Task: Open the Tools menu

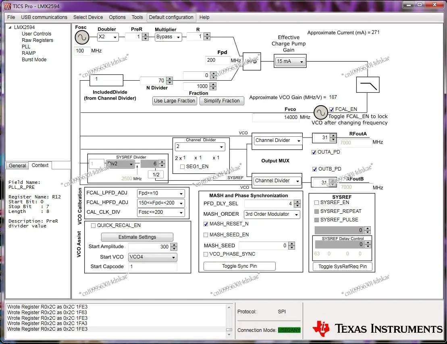Action: tap(137, 17)
